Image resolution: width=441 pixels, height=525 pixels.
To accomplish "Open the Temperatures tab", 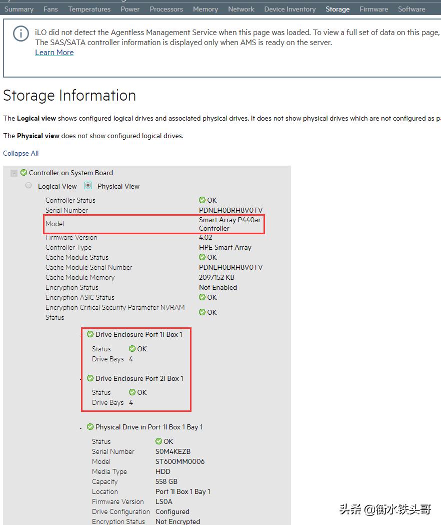I will [x=89, y=9].
